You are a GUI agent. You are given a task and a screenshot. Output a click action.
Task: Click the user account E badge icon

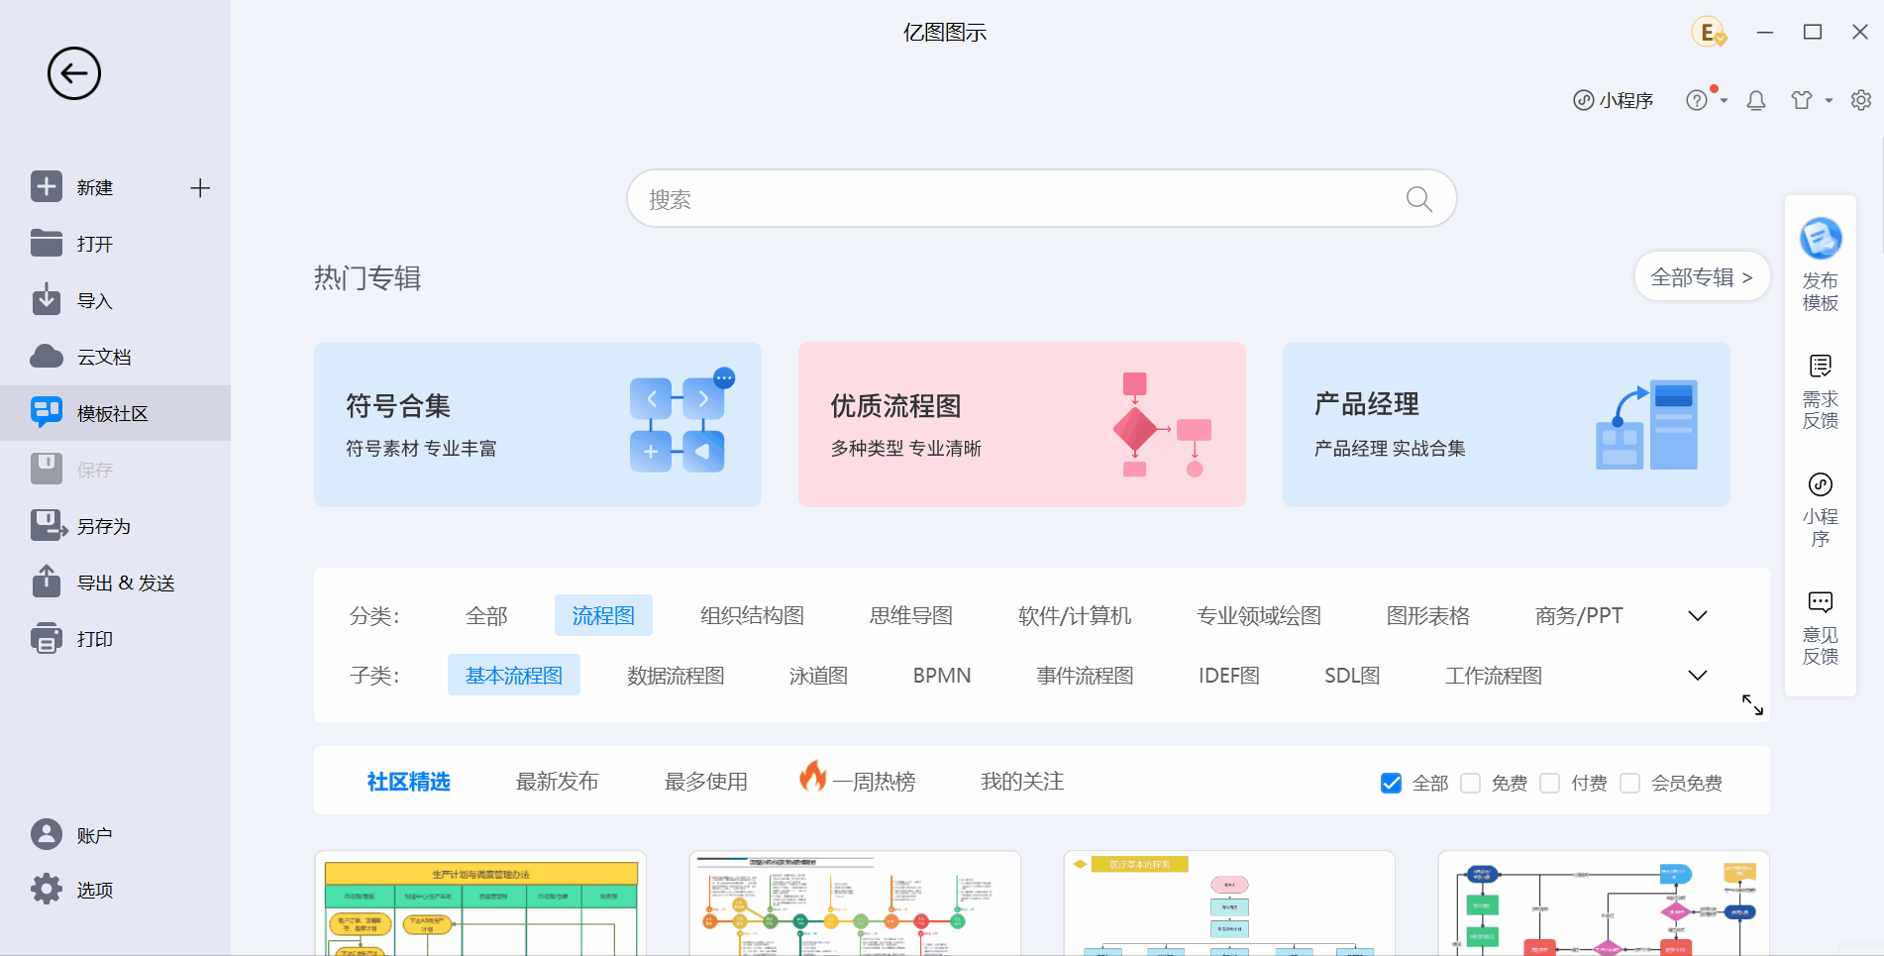tap(1710, 33)
